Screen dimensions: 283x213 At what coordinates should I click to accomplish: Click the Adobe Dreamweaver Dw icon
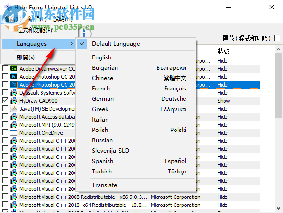coord(14,68)
